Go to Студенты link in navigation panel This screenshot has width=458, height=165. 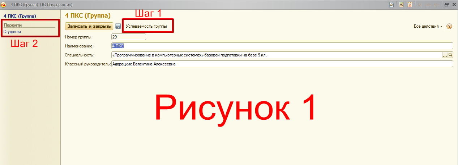click(x=12, y=32)
